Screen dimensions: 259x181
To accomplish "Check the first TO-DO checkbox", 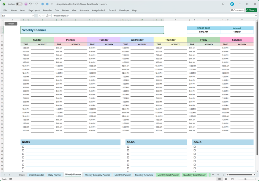I will (x=128, y=147).
